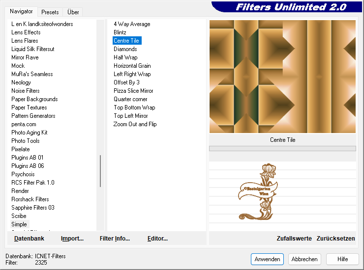
Task: Select Scribe category
Action: coord(19,216)
